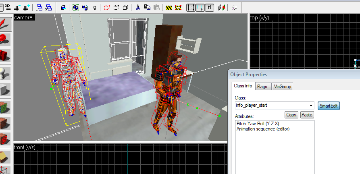The width and height of the screenshot is (360, 174).
Task: Pick the Block creation tool
Action: click(x=6, y=89)
